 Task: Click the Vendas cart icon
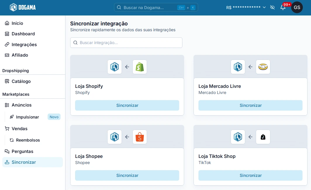point(7,129)
